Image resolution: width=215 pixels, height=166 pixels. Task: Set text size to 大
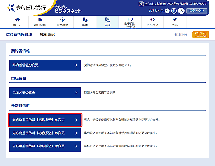(181, 11)
